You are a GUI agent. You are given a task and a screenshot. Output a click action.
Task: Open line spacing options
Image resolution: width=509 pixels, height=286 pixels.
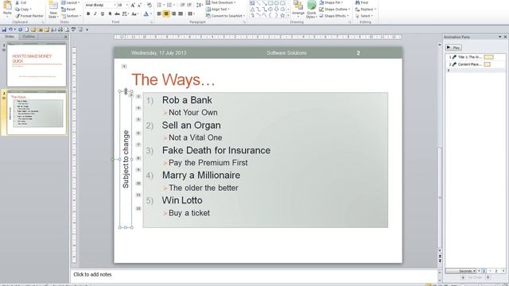(x=200, y=6)
